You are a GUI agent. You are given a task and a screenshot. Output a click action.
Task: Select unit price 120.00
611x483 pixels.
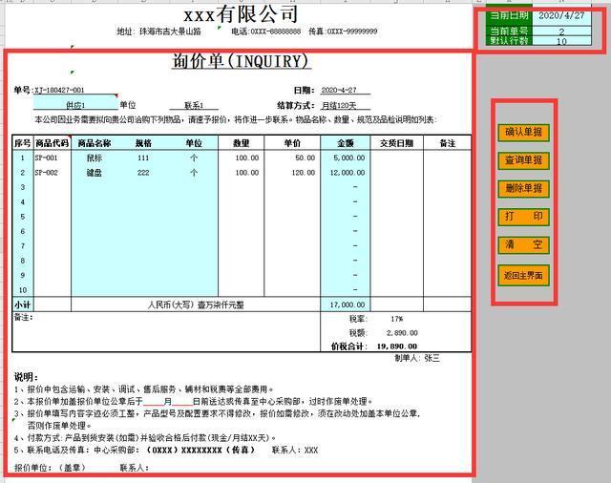tap(304, 173)
